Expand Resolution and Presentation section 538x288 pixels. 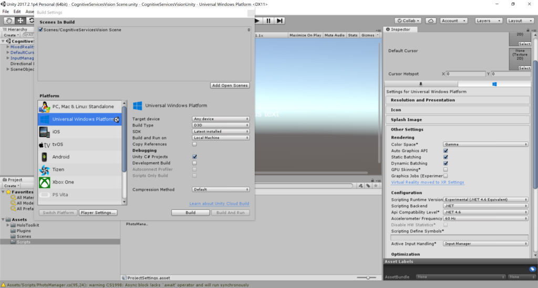pos(458,100)
